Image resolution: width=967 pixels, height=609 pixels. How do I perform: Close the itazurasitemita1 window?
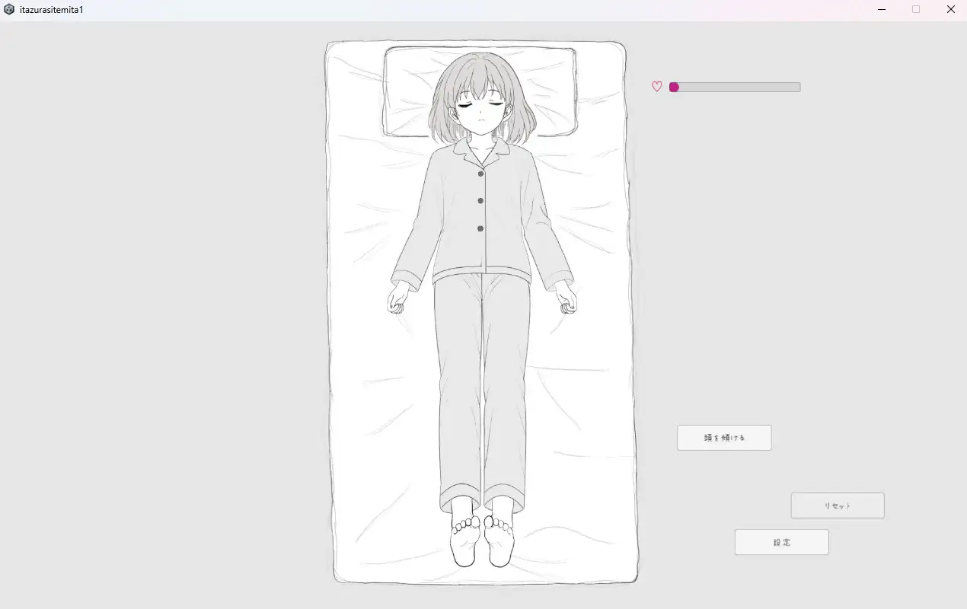pos(950,9)
